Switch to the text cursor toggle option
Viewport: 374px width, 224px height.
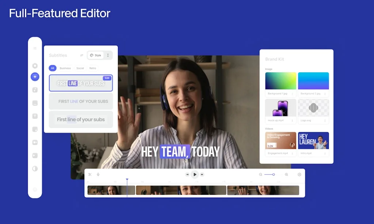coord(108,56)
